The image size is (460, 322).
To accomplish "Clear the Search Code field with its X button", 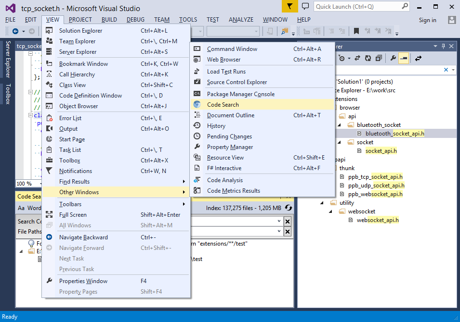I will (288, 221).
